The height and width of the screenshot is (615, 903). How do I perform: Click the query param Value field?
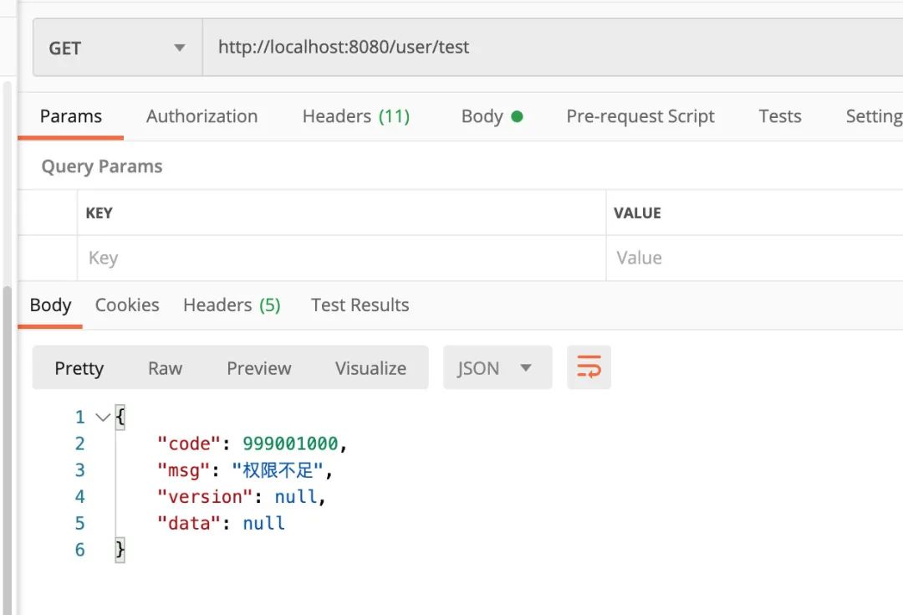tap(754, 258)
